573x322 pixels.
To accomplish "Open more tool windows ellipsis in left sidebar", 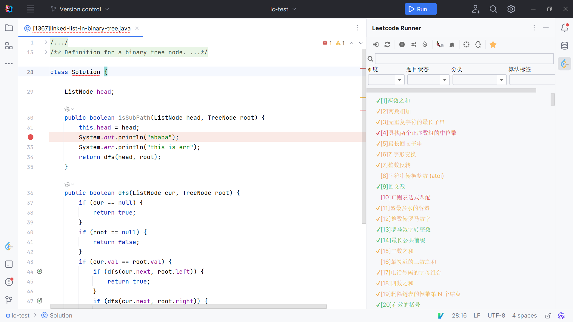I will pyautogui.click(x=9, y=63).
